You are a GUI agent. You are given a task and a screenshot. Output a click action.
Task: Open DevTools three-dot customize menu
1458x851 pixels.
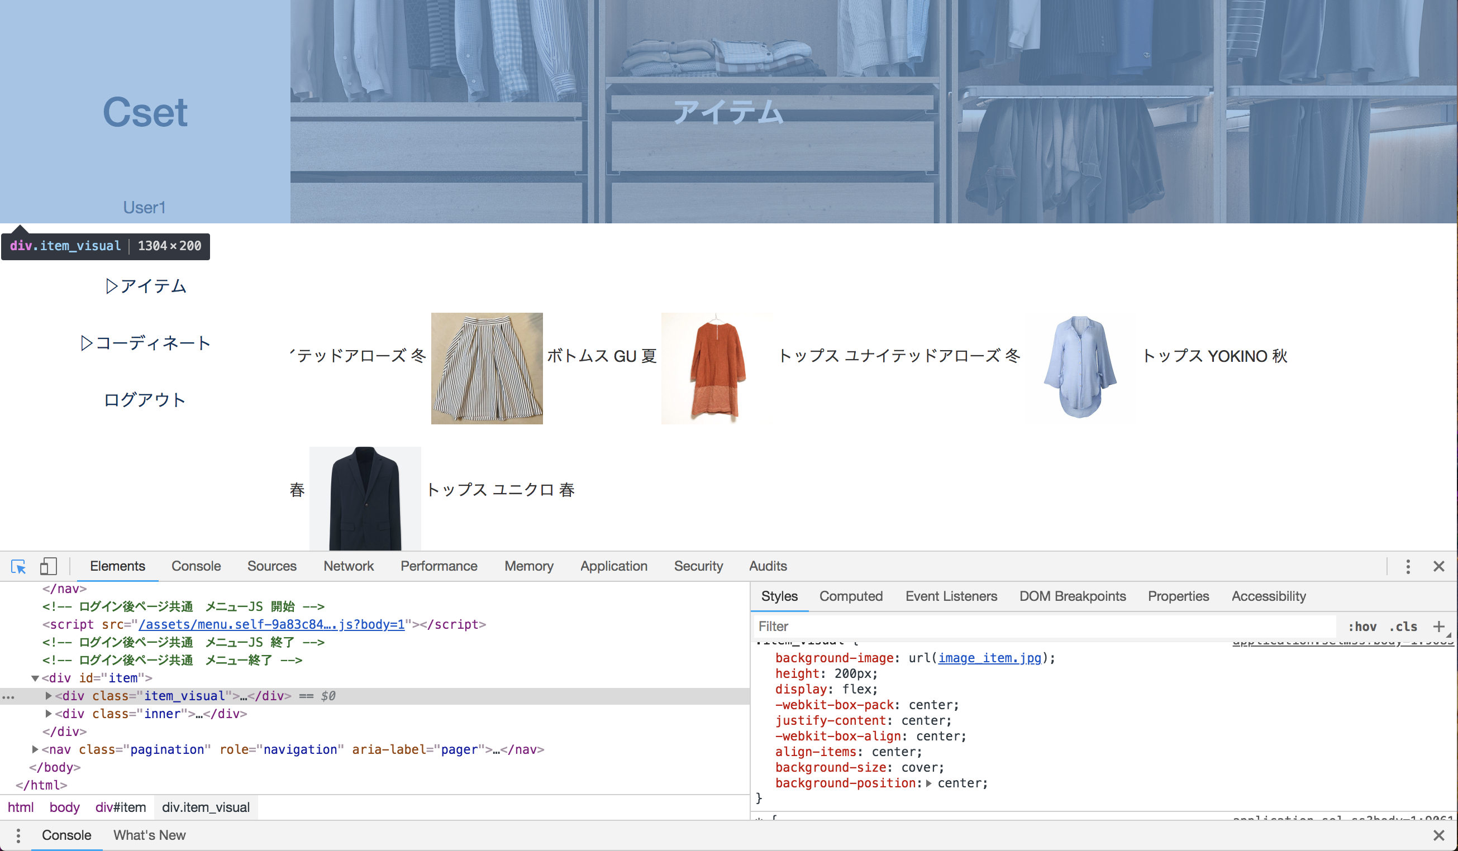coord(1408,566)
